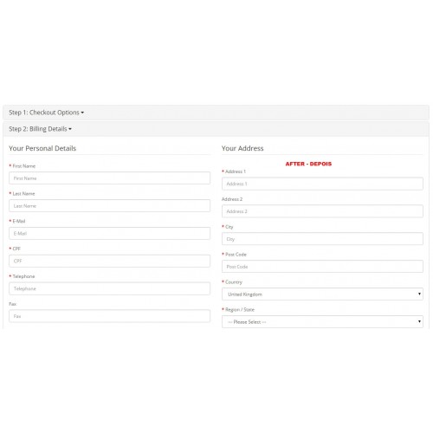Collapse Step 2: Billing Details panel
This screenshot has height=433, width=433.
(x=40, y=129)
